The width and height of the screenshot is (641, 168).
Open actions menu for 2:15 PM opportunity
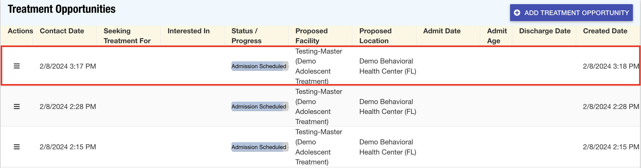click(x=17, y=147)
